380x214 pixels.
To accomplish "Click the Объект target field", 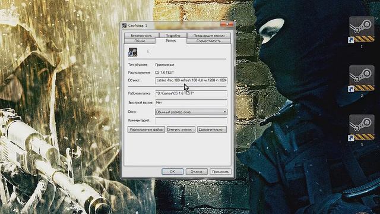I will pyautogui.click(x=191, y=80).
